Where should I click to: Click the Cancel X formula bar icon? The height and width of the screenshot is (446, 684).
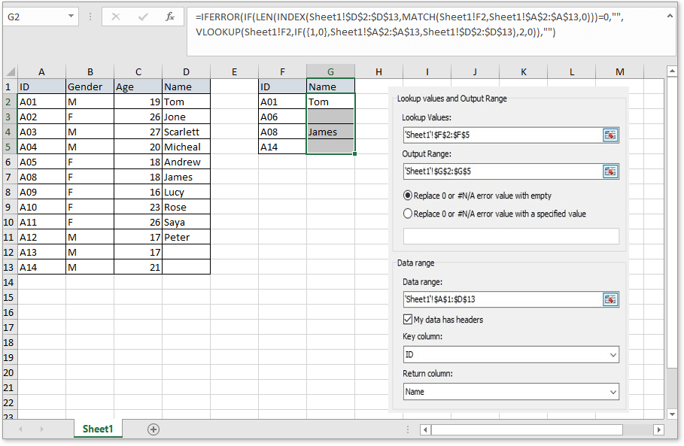pyautogui.click(x=116, y=16)
